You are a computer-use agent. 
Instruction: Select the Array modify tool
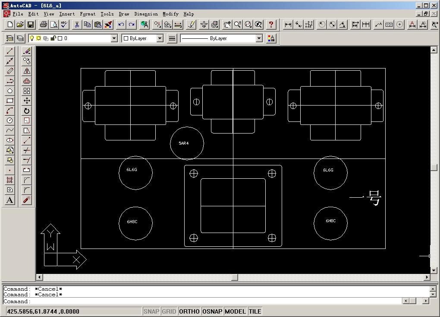click(27, 91)
